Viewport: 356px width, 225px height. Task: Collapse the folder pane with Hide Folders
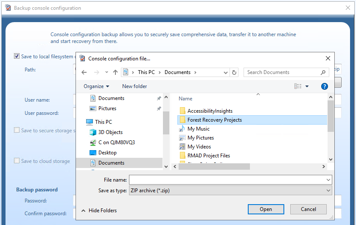point(99,211)
